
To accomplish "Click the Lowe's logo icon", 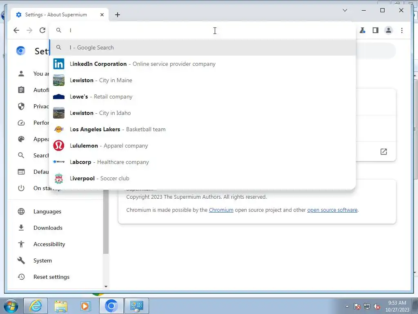I will pos(59,96).
